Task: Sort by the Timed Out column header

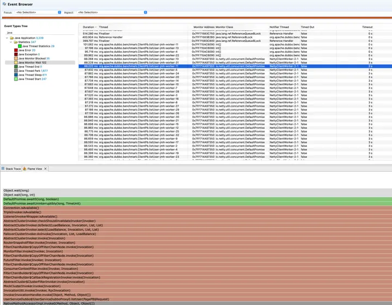Action: [308, 27]
